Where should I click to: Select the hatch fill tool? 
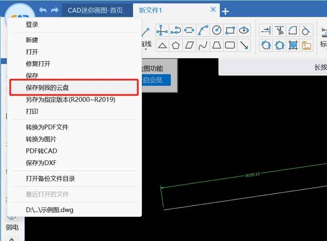click(292, 46)
